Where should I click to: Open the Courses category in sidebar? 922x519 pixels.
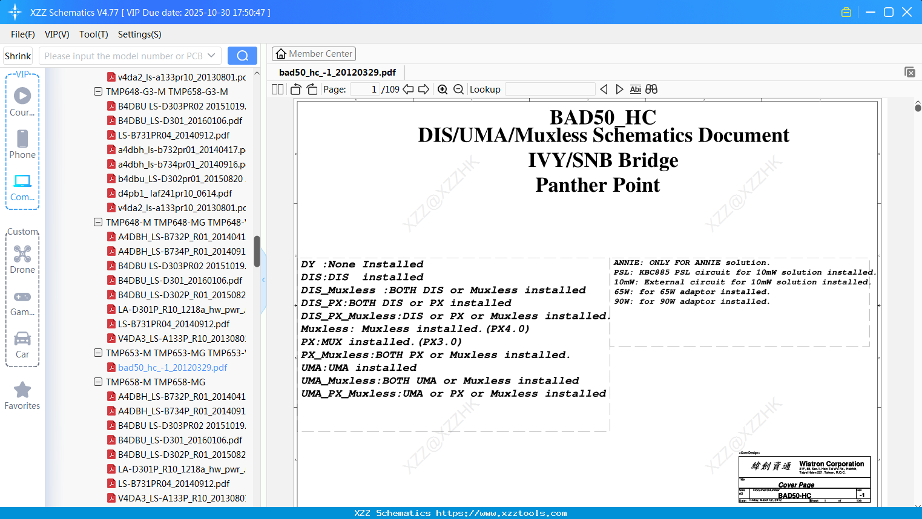click(22, 102)
